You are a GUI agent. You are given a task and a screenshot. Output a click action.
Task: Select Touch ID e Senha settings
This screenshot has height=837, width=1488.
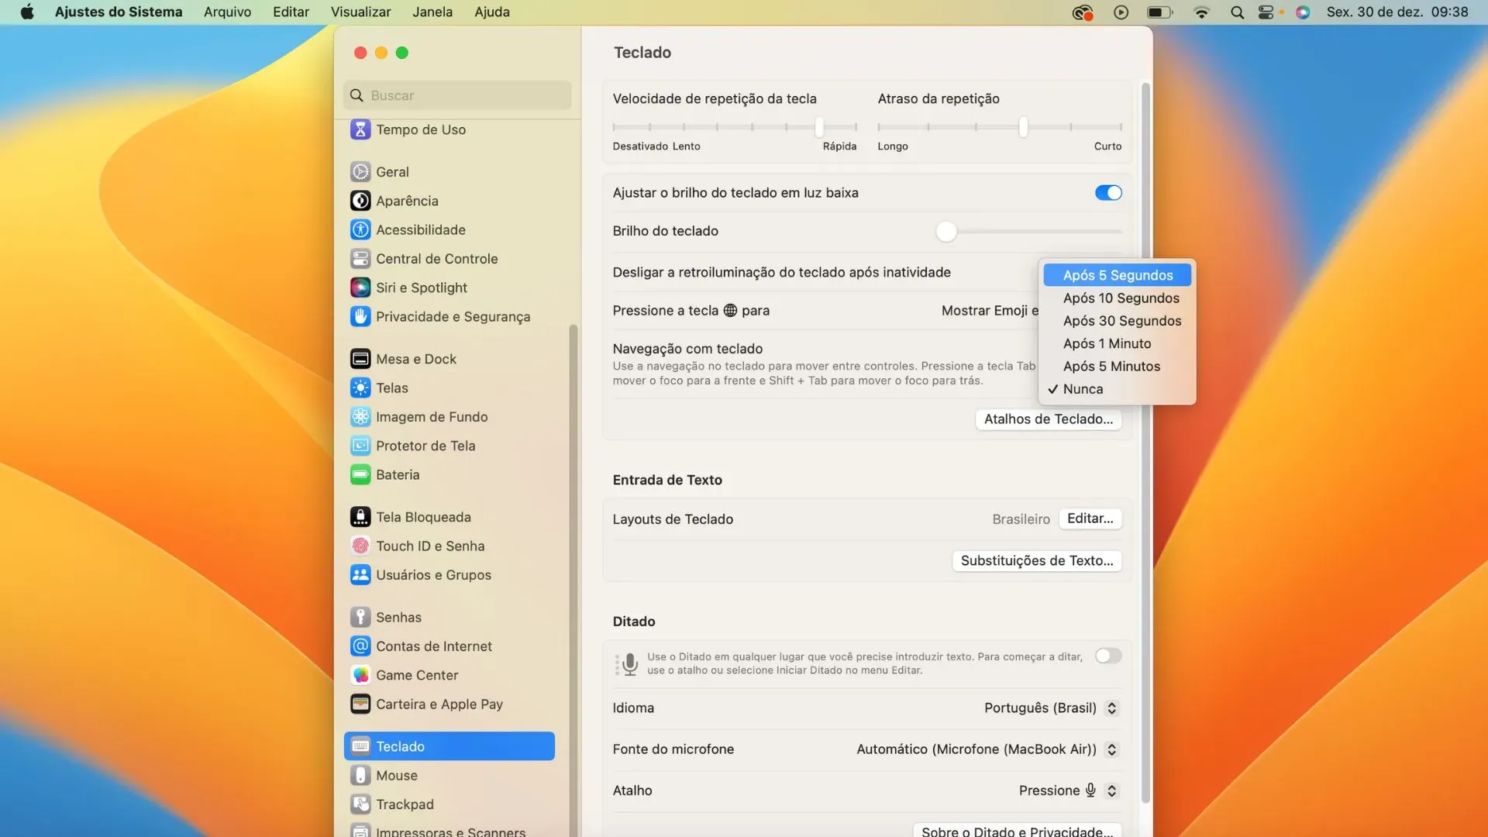(x=429, y=546)
